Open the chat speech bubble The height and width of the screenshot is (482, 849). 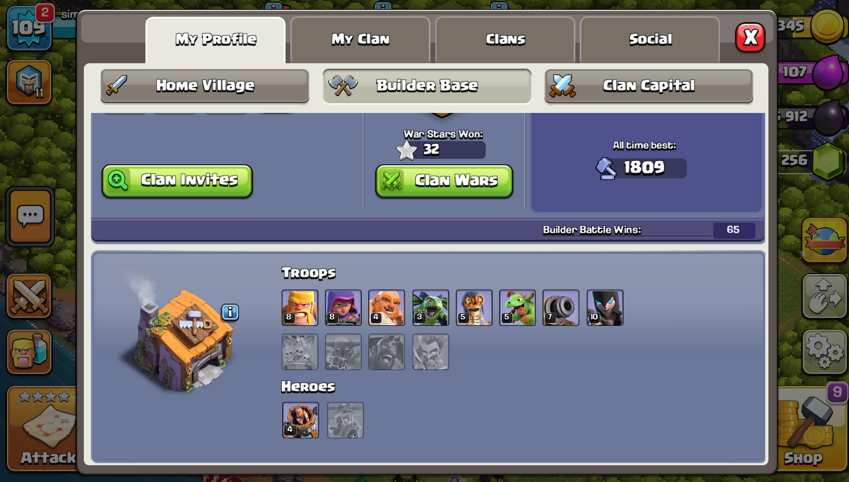[x=30, y=216]
